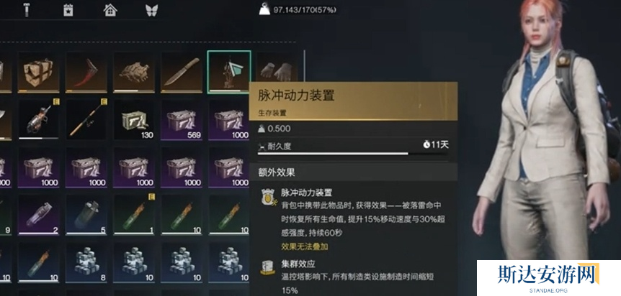The height and width of the screenshot is (296, 621).
Task: Click the carry weight indicator at top
Action: [x=298, y=9]
